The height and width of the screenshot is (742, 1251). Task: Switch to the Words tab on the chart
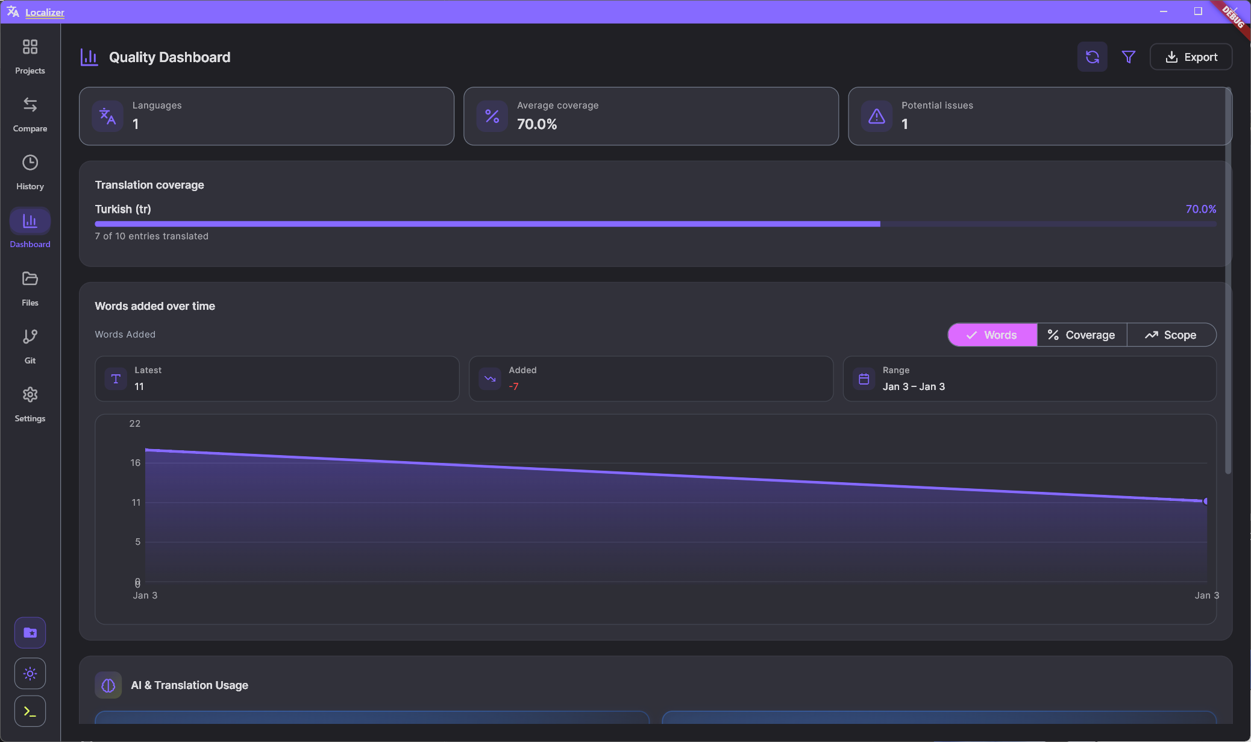tap(992, 335)
